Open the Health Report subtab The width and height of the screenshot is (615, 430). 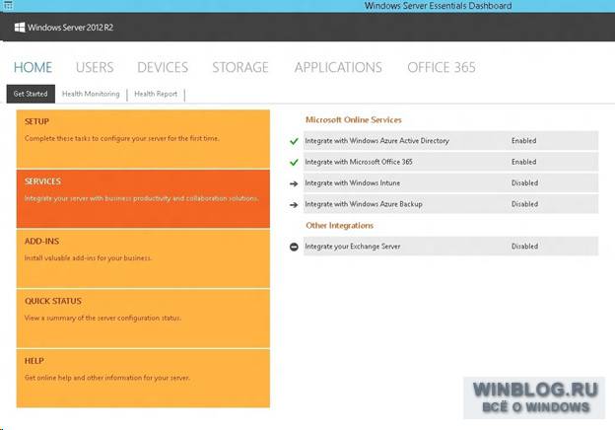(x=156, y=94)
